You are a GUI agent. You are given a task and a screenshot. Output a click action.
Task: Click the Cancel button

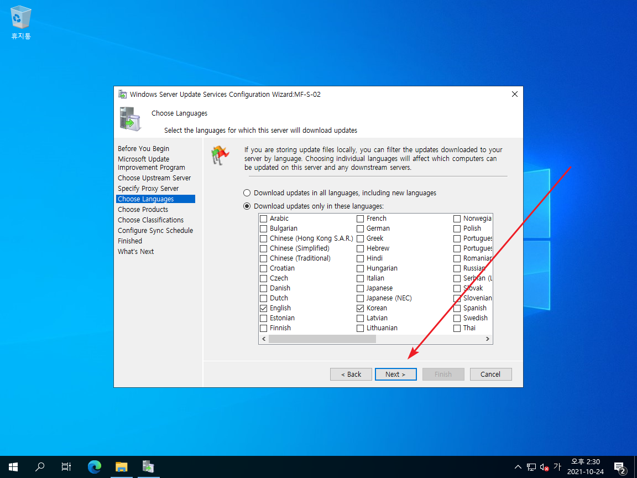[x=491, y=375]
